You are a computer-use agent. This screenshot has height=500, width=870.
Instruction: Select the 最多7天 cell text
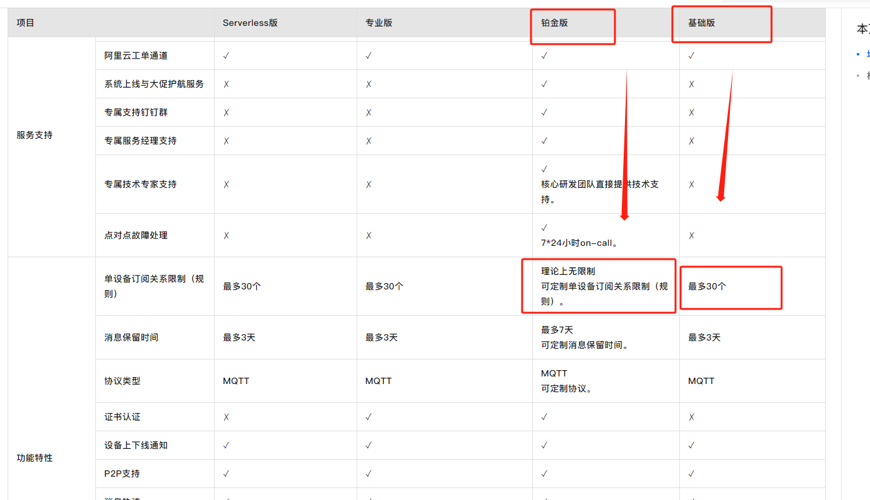tap(557, 330)
